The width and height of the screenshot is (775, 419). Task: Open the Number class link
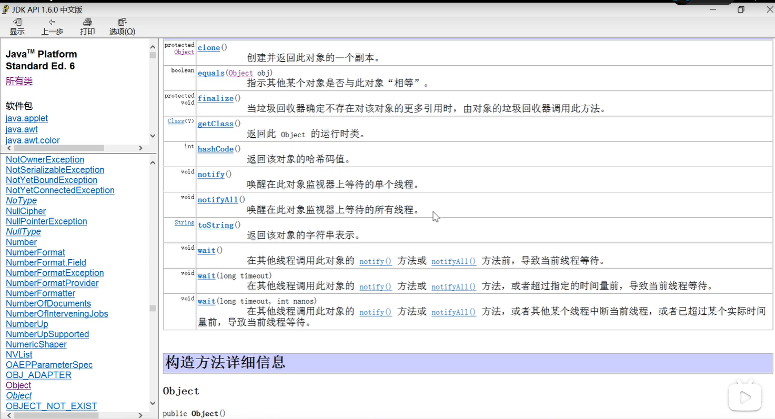point(21,242)
